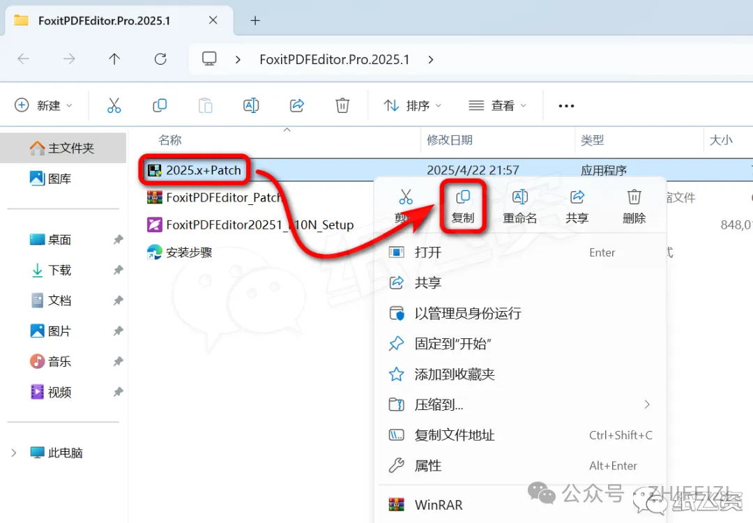Open the 新建 dropdown
The height and width of the screenshot is (523, 753).
(43, 105)
